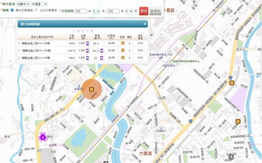Click the 住 type icon in the 108/10 row

tap(123, 50)
